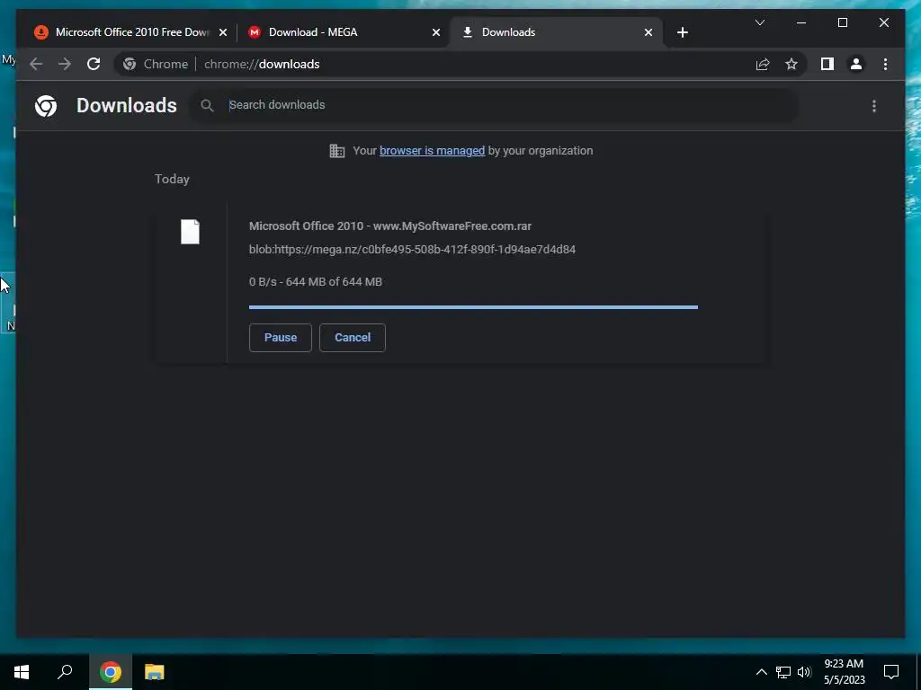Open Windows taskbar search

click(x=65, y=672)
